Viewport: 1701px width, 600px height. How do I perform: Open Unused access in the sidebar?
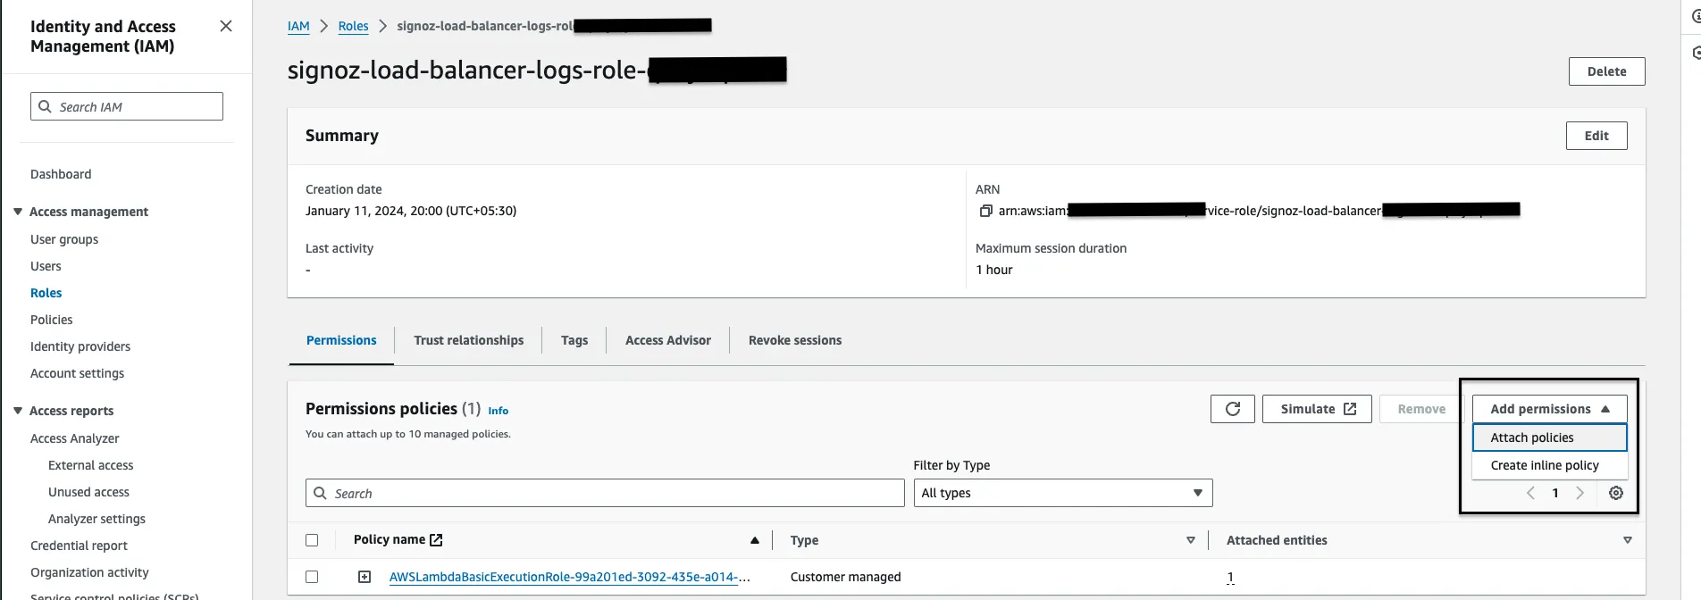point(89,492)
